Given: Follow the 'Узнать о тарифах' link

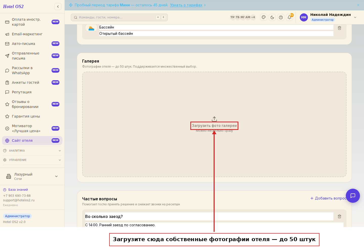Looking at the screenshot, I should click(x=186, y=5).
